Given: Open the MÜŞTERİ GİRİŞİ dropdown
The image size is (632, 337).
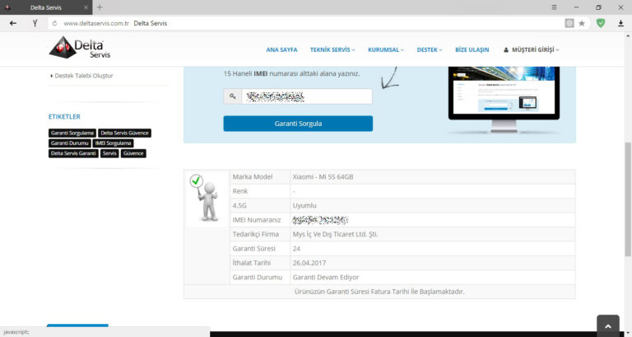Looking at the screenshot, I should (x=532, y=49).
